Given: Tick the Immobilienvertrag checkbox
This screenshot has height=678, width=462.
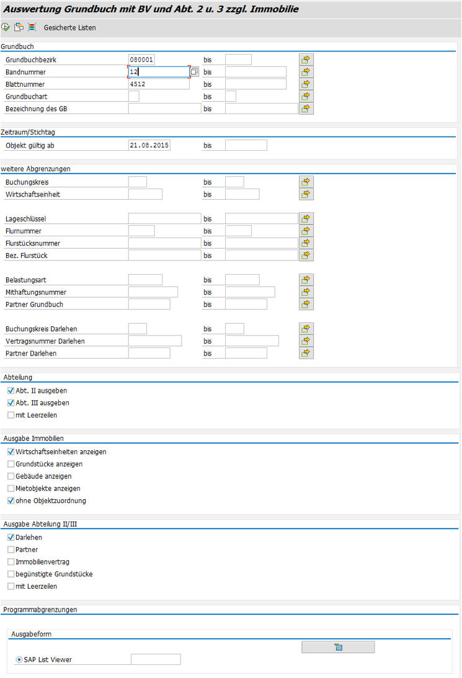Looking at the screenshot, I should (x=11, y=562).
